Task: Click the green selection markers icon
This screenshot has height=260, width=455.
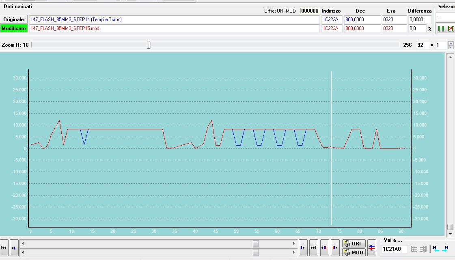Action: tap(441, 29)
